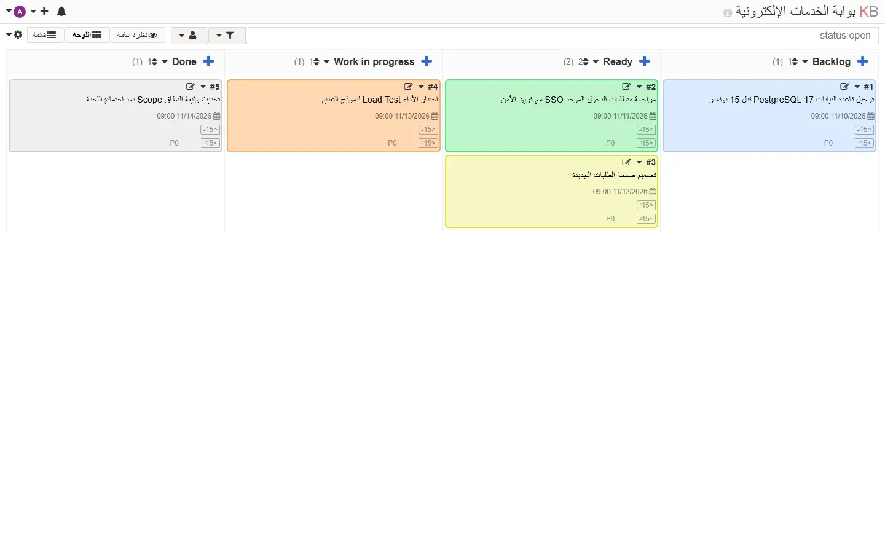Screen dimensions: 885x553
Task: Open the SSO requirements review task title
Action: [579, 100]
